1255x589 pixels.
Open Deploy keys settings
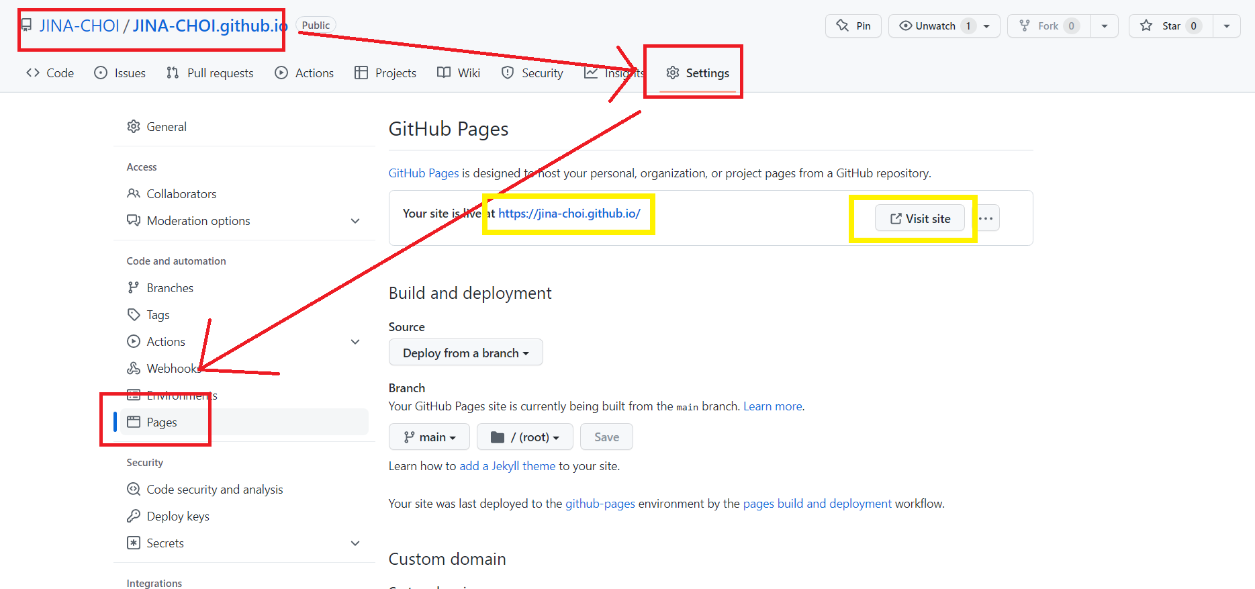244,516
